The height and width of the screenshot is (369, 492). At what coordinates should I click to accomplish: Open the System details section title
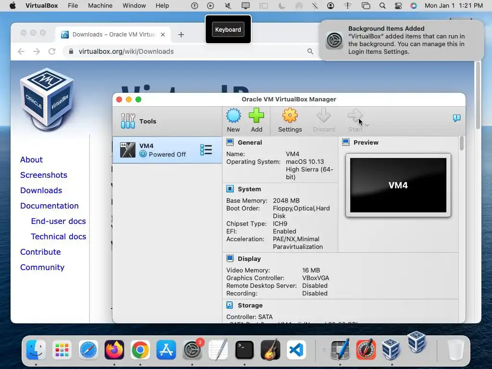(249, 189)
